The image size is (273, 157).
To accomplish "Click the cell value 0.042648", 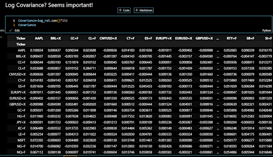I will 265,110.
